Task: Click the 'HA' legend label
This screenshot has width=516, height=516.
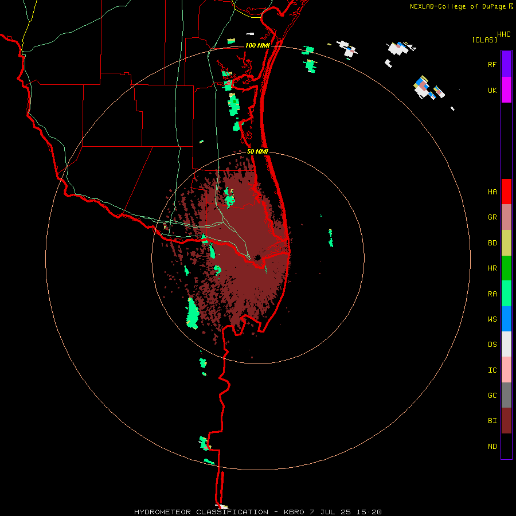Action: pos(492,191)
